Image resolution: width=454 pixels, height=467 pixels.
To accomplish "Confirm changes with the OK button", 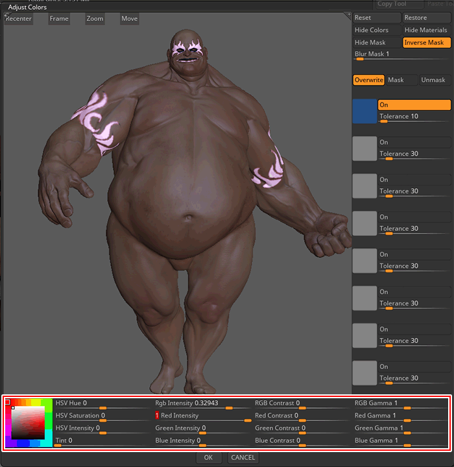I will pyautogui.click(x=208, y=458).
